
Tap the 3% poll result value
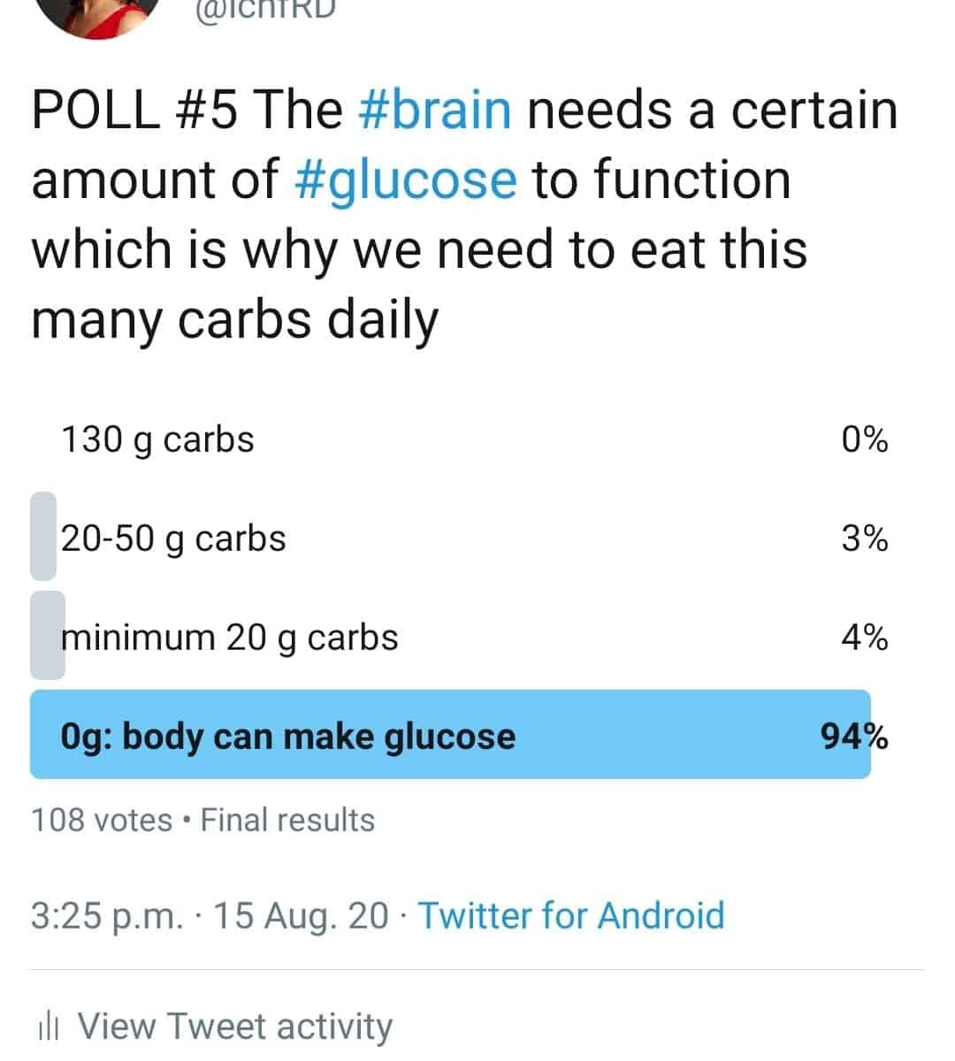pos(865,538)
